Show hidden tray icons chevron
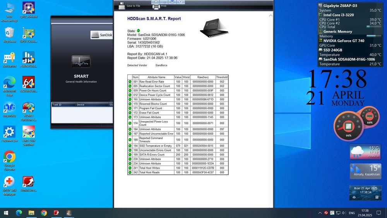 pyautogui.click(x=320, y=213)
